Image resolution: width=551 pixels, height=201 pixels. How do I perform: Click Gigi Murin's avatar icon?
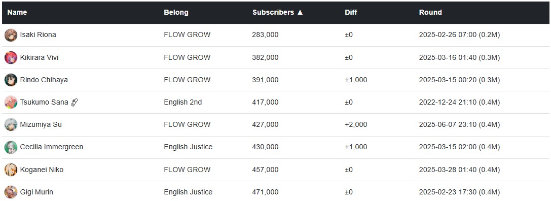coord(11,192)
